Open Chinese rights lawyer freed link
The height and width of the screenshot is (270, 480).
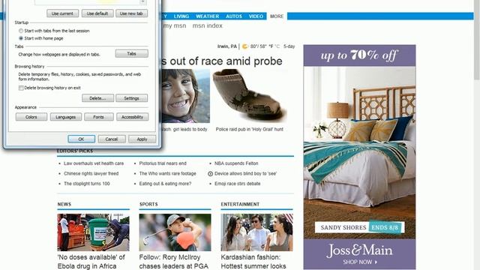click(x=91, y=173)
